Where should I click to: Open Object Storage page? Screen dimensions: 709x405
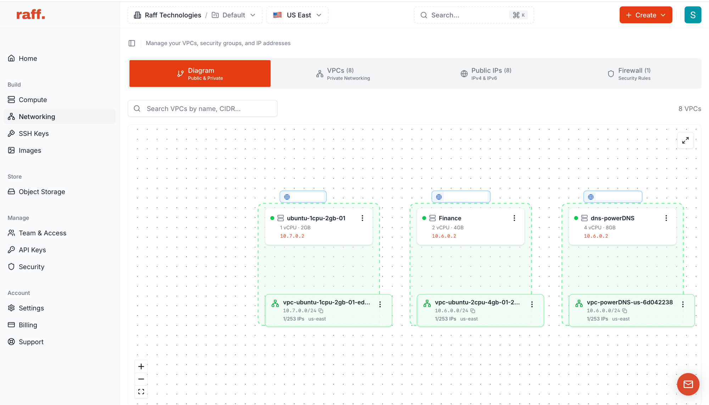click(x=60, y=192)
